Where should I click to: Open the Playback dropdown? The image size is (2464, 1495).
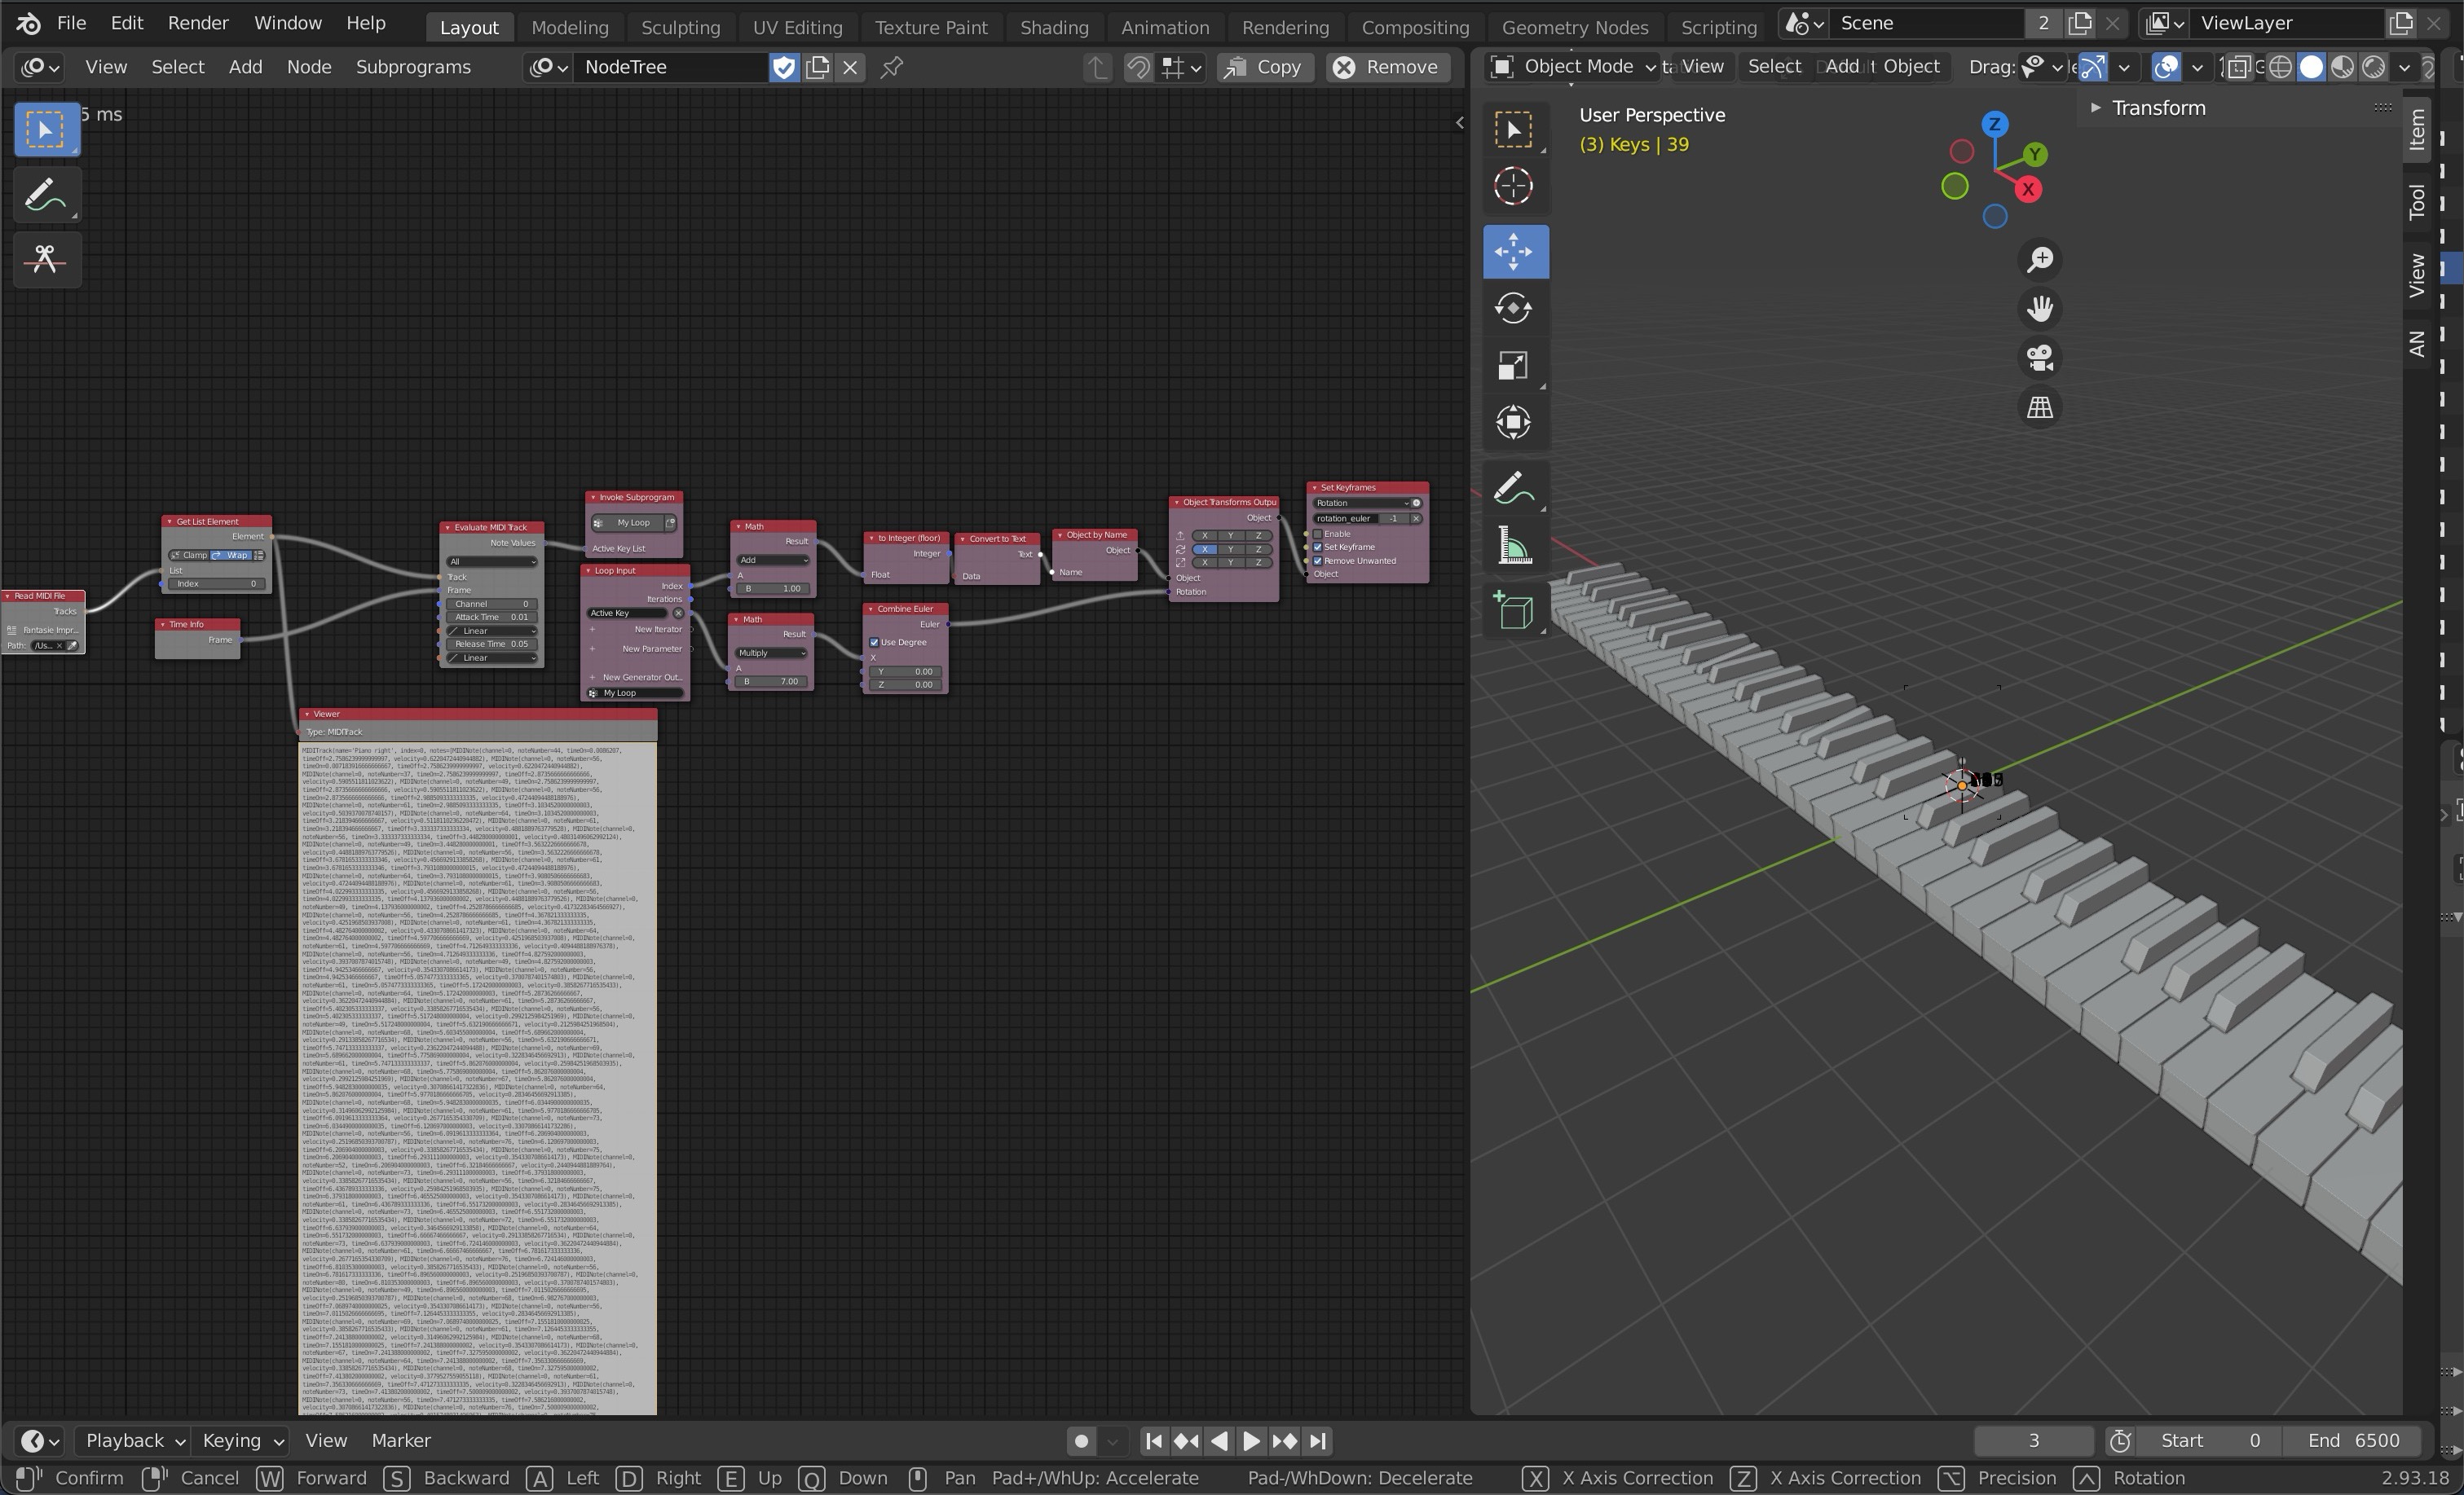click(135, 1440)
